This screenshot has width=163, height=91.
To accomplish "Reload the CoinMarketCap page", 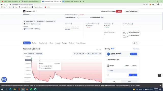I will click(x=7, y=5).
